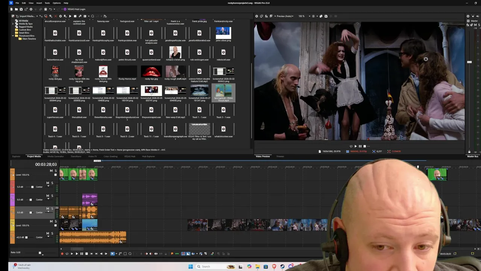
Task: Remove selected media with the red X icon
Action: tap(55, 16)
